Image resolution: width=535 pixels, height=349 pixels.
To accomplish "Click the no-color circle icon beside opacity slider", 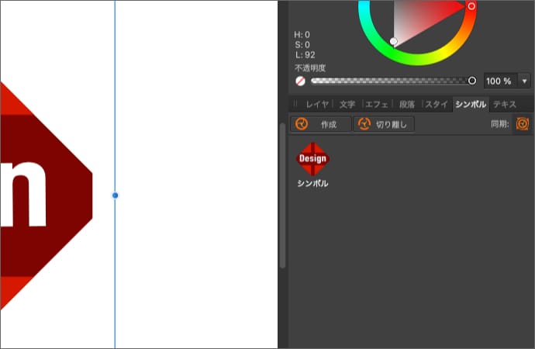I will tap(300, 81).
